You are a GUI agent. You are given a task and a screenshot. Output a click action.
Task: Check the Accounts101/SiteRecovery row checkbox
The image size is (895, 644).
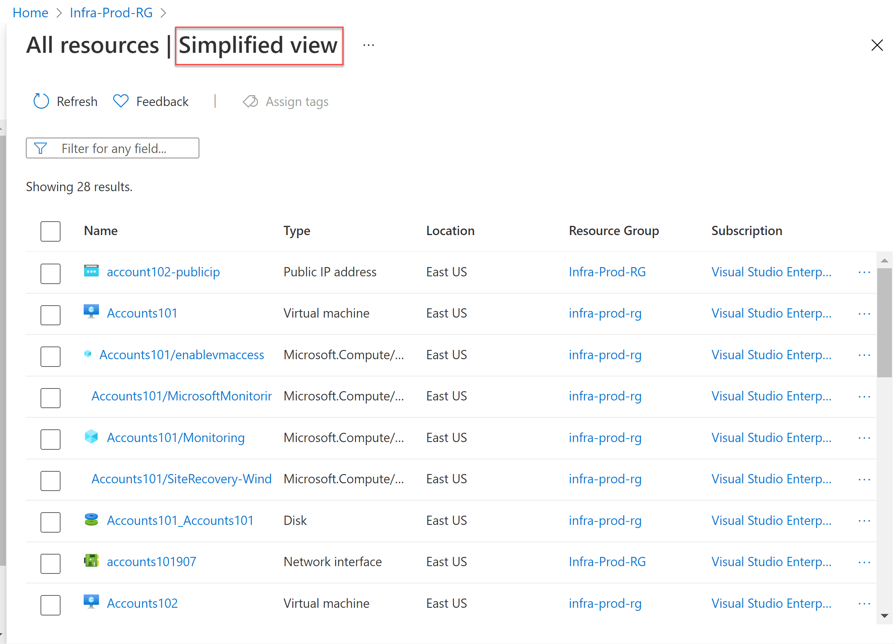(51, 480)
